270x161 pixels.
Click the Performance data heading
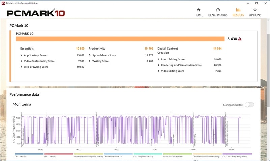24,95
